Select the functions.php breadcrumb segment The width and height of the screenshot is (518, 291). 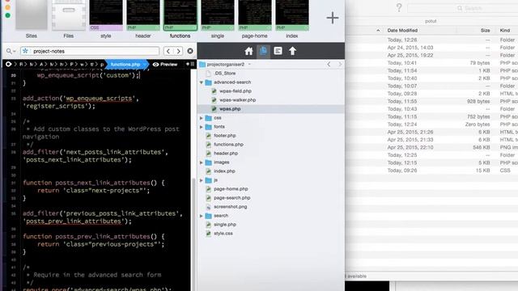point(125,65)
